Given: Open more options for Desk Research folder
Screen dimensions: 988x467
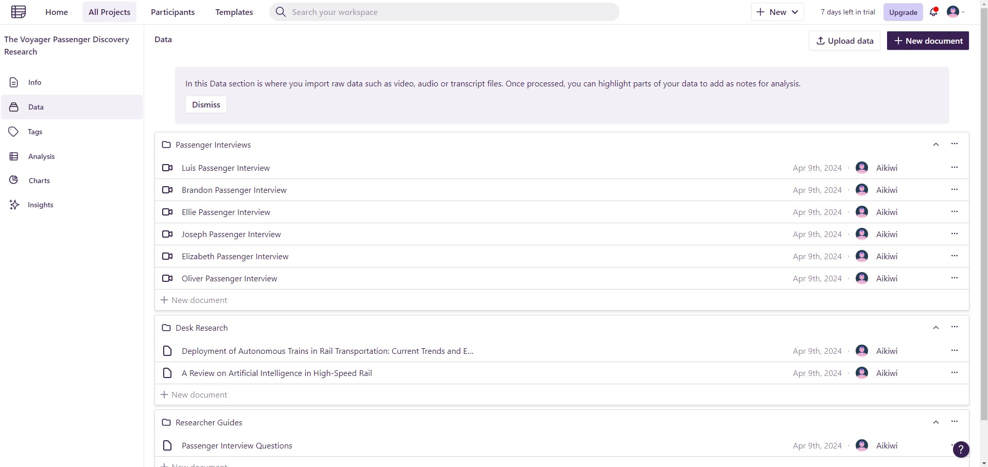Looking at the screenshot, I should 955,327.
